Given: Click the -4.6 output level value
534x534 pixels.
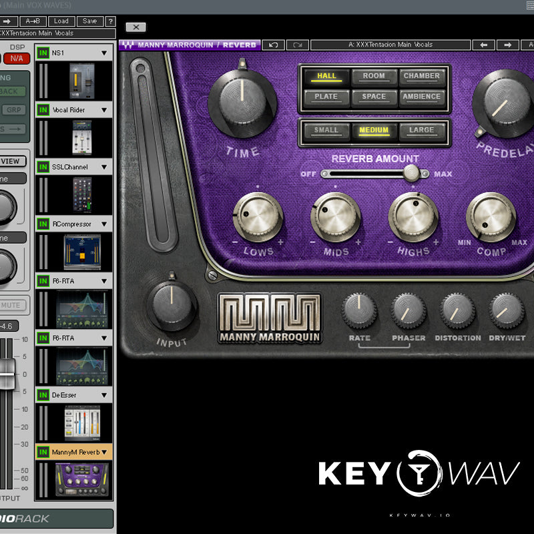Looking at the screenshot, I should pos(8,326).
